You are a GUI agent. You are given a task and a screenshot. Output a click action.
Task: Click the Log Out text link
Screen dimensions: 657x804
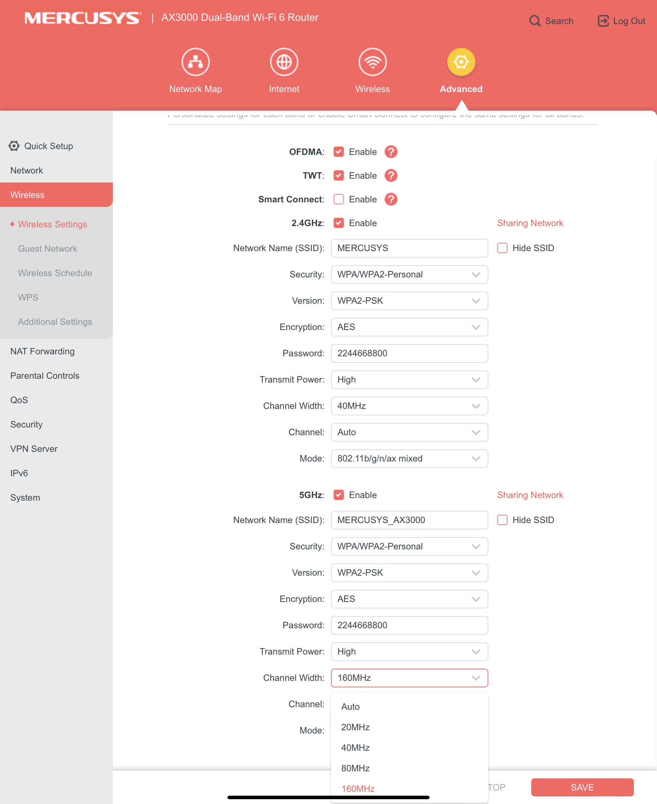point(629,21)
